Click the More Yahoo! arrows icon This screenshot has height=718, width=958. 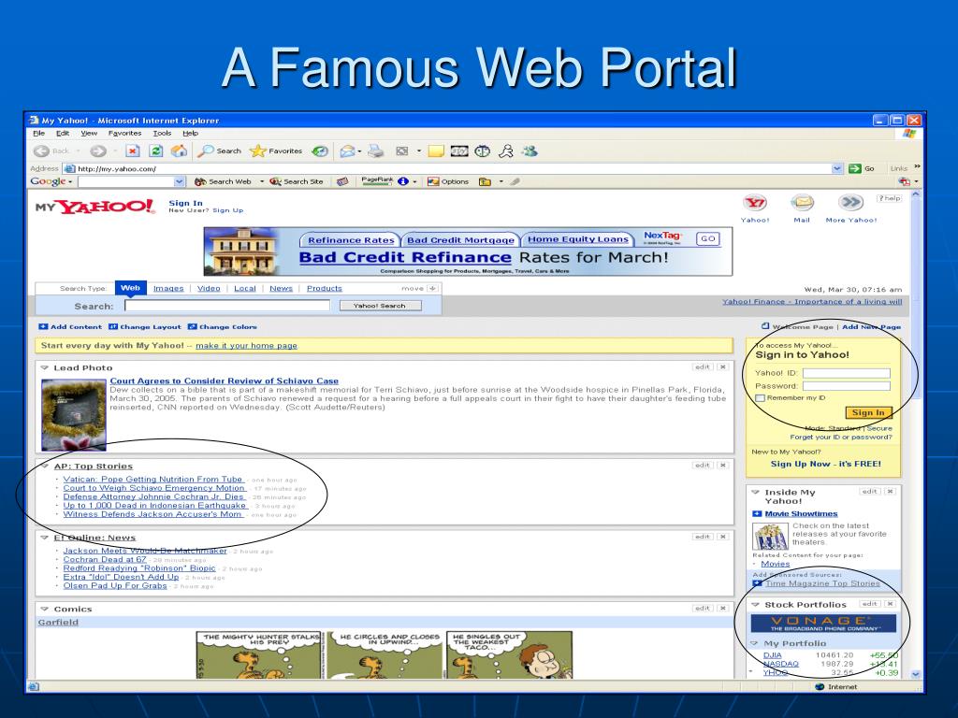(x=850, y=203)
